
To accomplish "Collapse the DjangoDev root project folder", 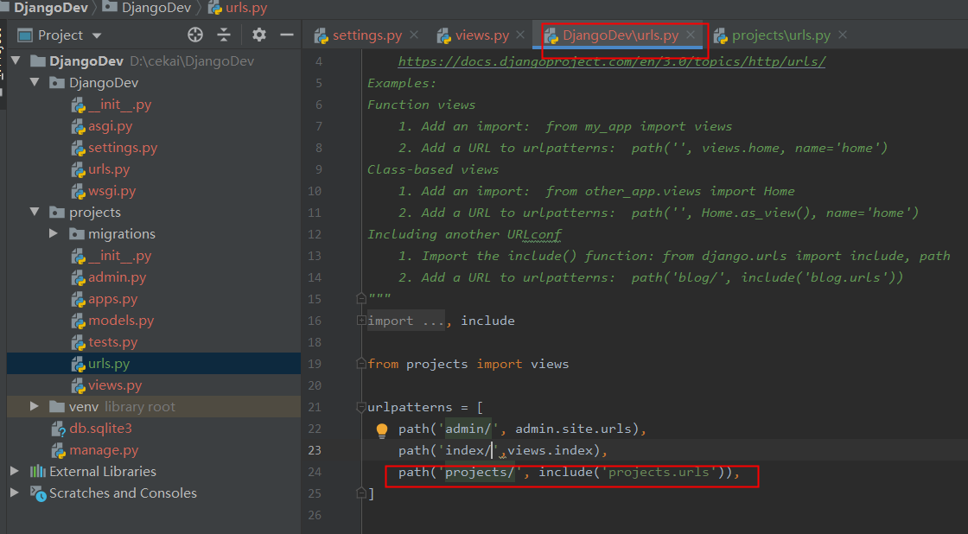I will [x=16, y=60].
